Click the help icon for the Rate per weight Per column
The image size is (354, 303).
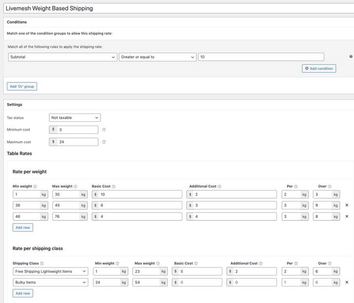296,187
